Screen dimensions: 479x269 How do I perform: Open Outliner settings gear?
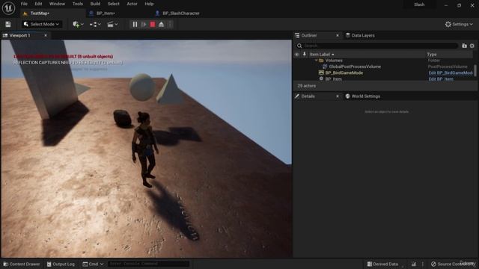pyautogui.click(x=472, y=46)
